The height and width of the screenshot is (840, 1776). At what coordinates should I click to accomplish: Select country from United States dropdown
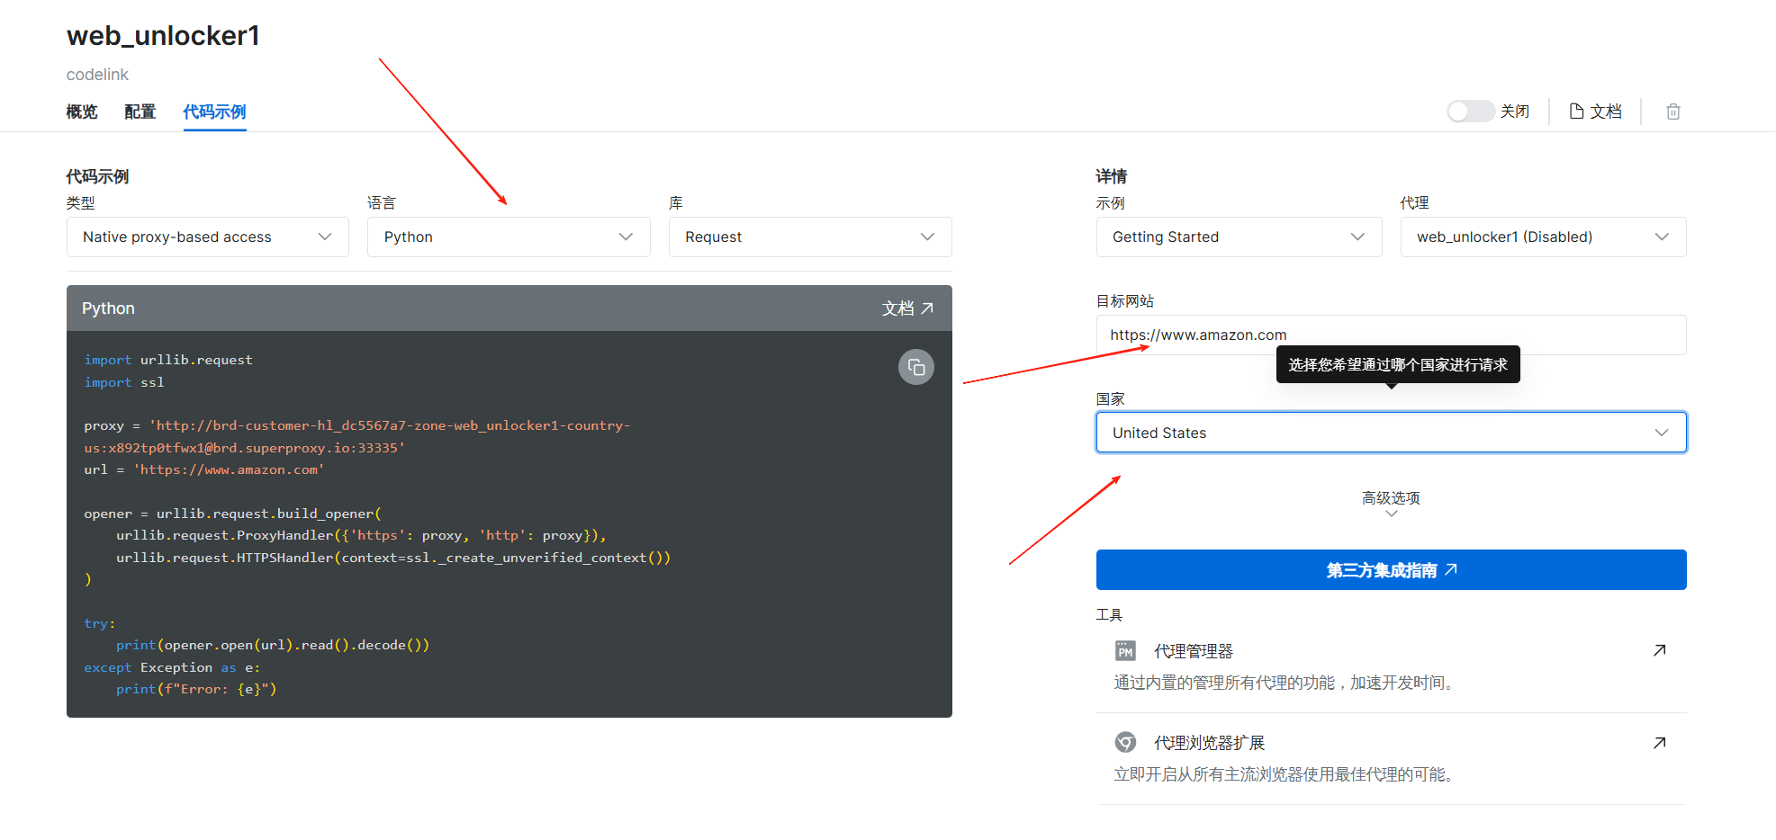1390,433
